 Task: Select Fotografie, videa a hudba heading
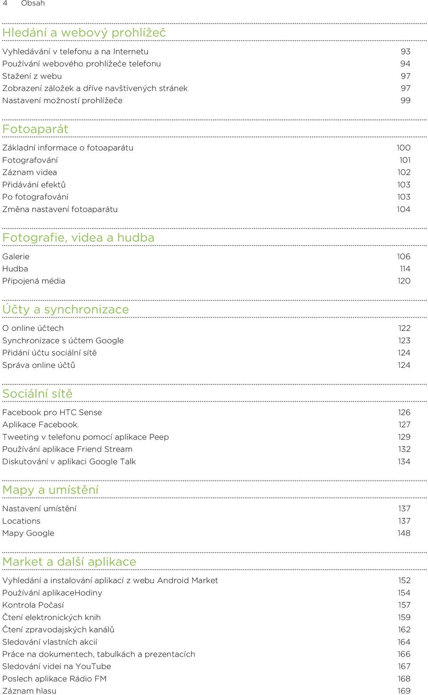pyautogui.click(x=78, y=238)
